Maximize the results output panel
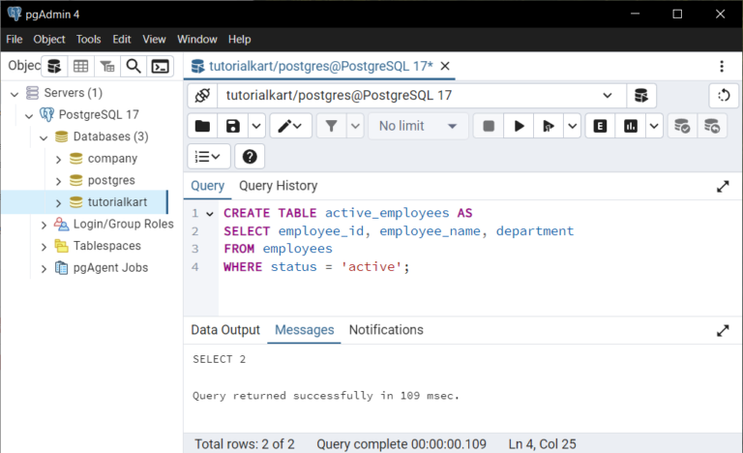 [723, 331]
